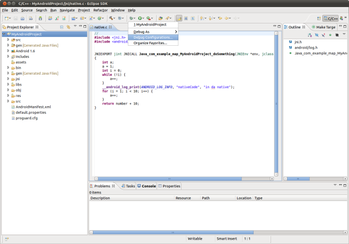Open jni.h entry in Outline
Screen dimensions: 349x244
[298, 42]
